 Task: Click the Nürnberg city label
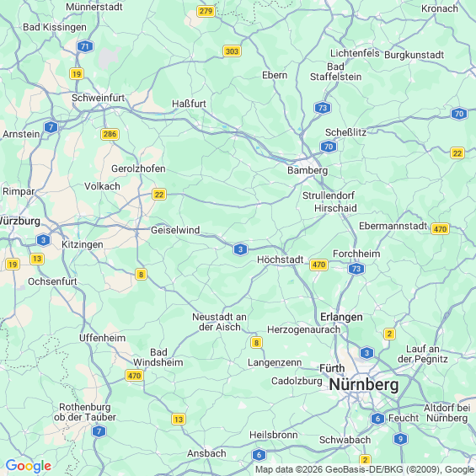pyautogui.click(x=364, y=385)
